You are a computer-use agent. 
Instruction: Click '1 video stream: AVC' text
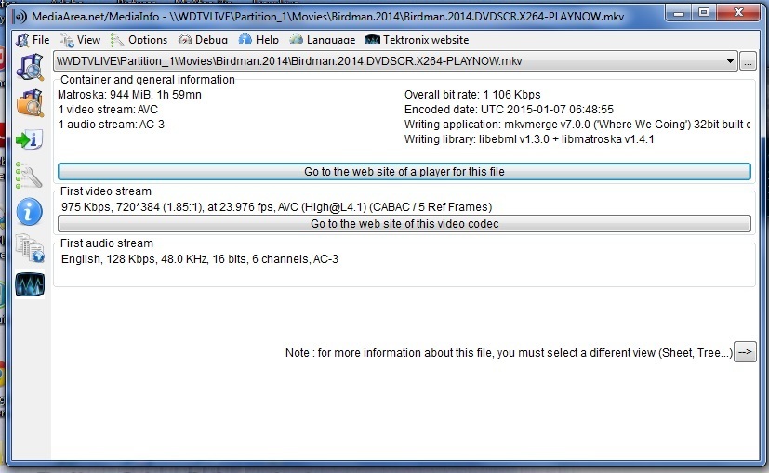(108, 110)
